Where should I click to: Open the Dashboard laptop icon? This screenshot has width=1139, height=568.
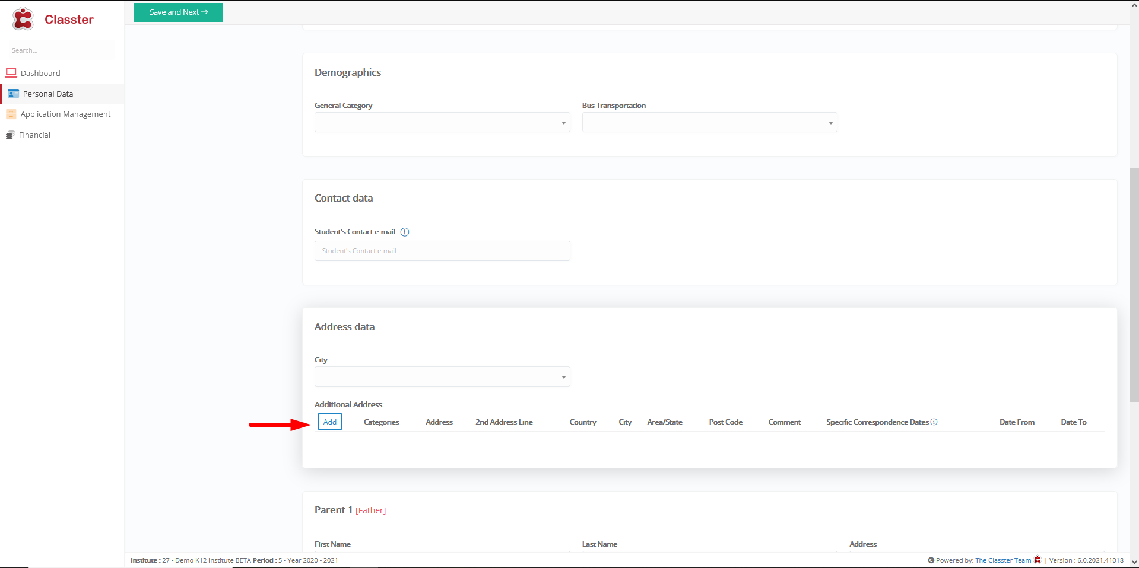click(x=11, y=73)
